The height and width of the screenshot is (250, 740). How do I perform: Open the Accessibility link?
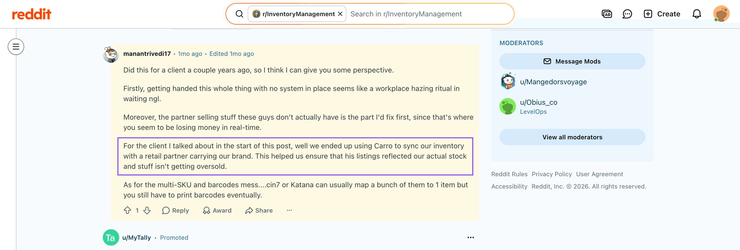click(x=509, y=186)
